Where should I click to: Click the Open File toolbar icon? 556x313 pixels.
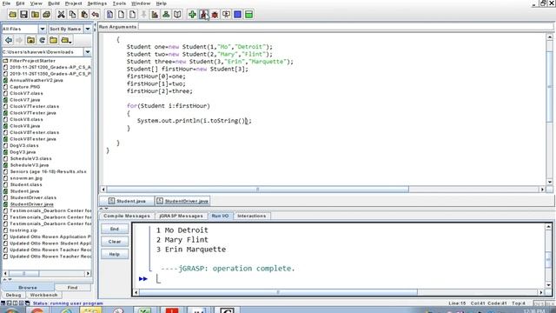coord(13,15)
